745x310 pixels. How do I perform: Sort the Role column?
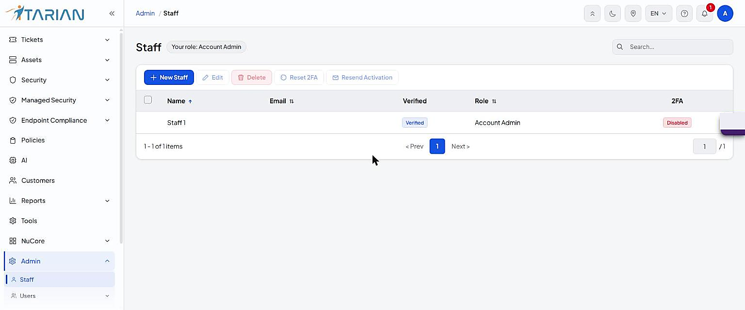pyautogui.click(x=494, y=101)
